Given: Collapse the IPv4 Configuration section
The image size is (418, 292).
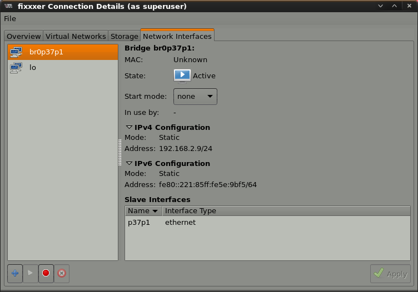Looking at the screenshot, I should point(129,128).
